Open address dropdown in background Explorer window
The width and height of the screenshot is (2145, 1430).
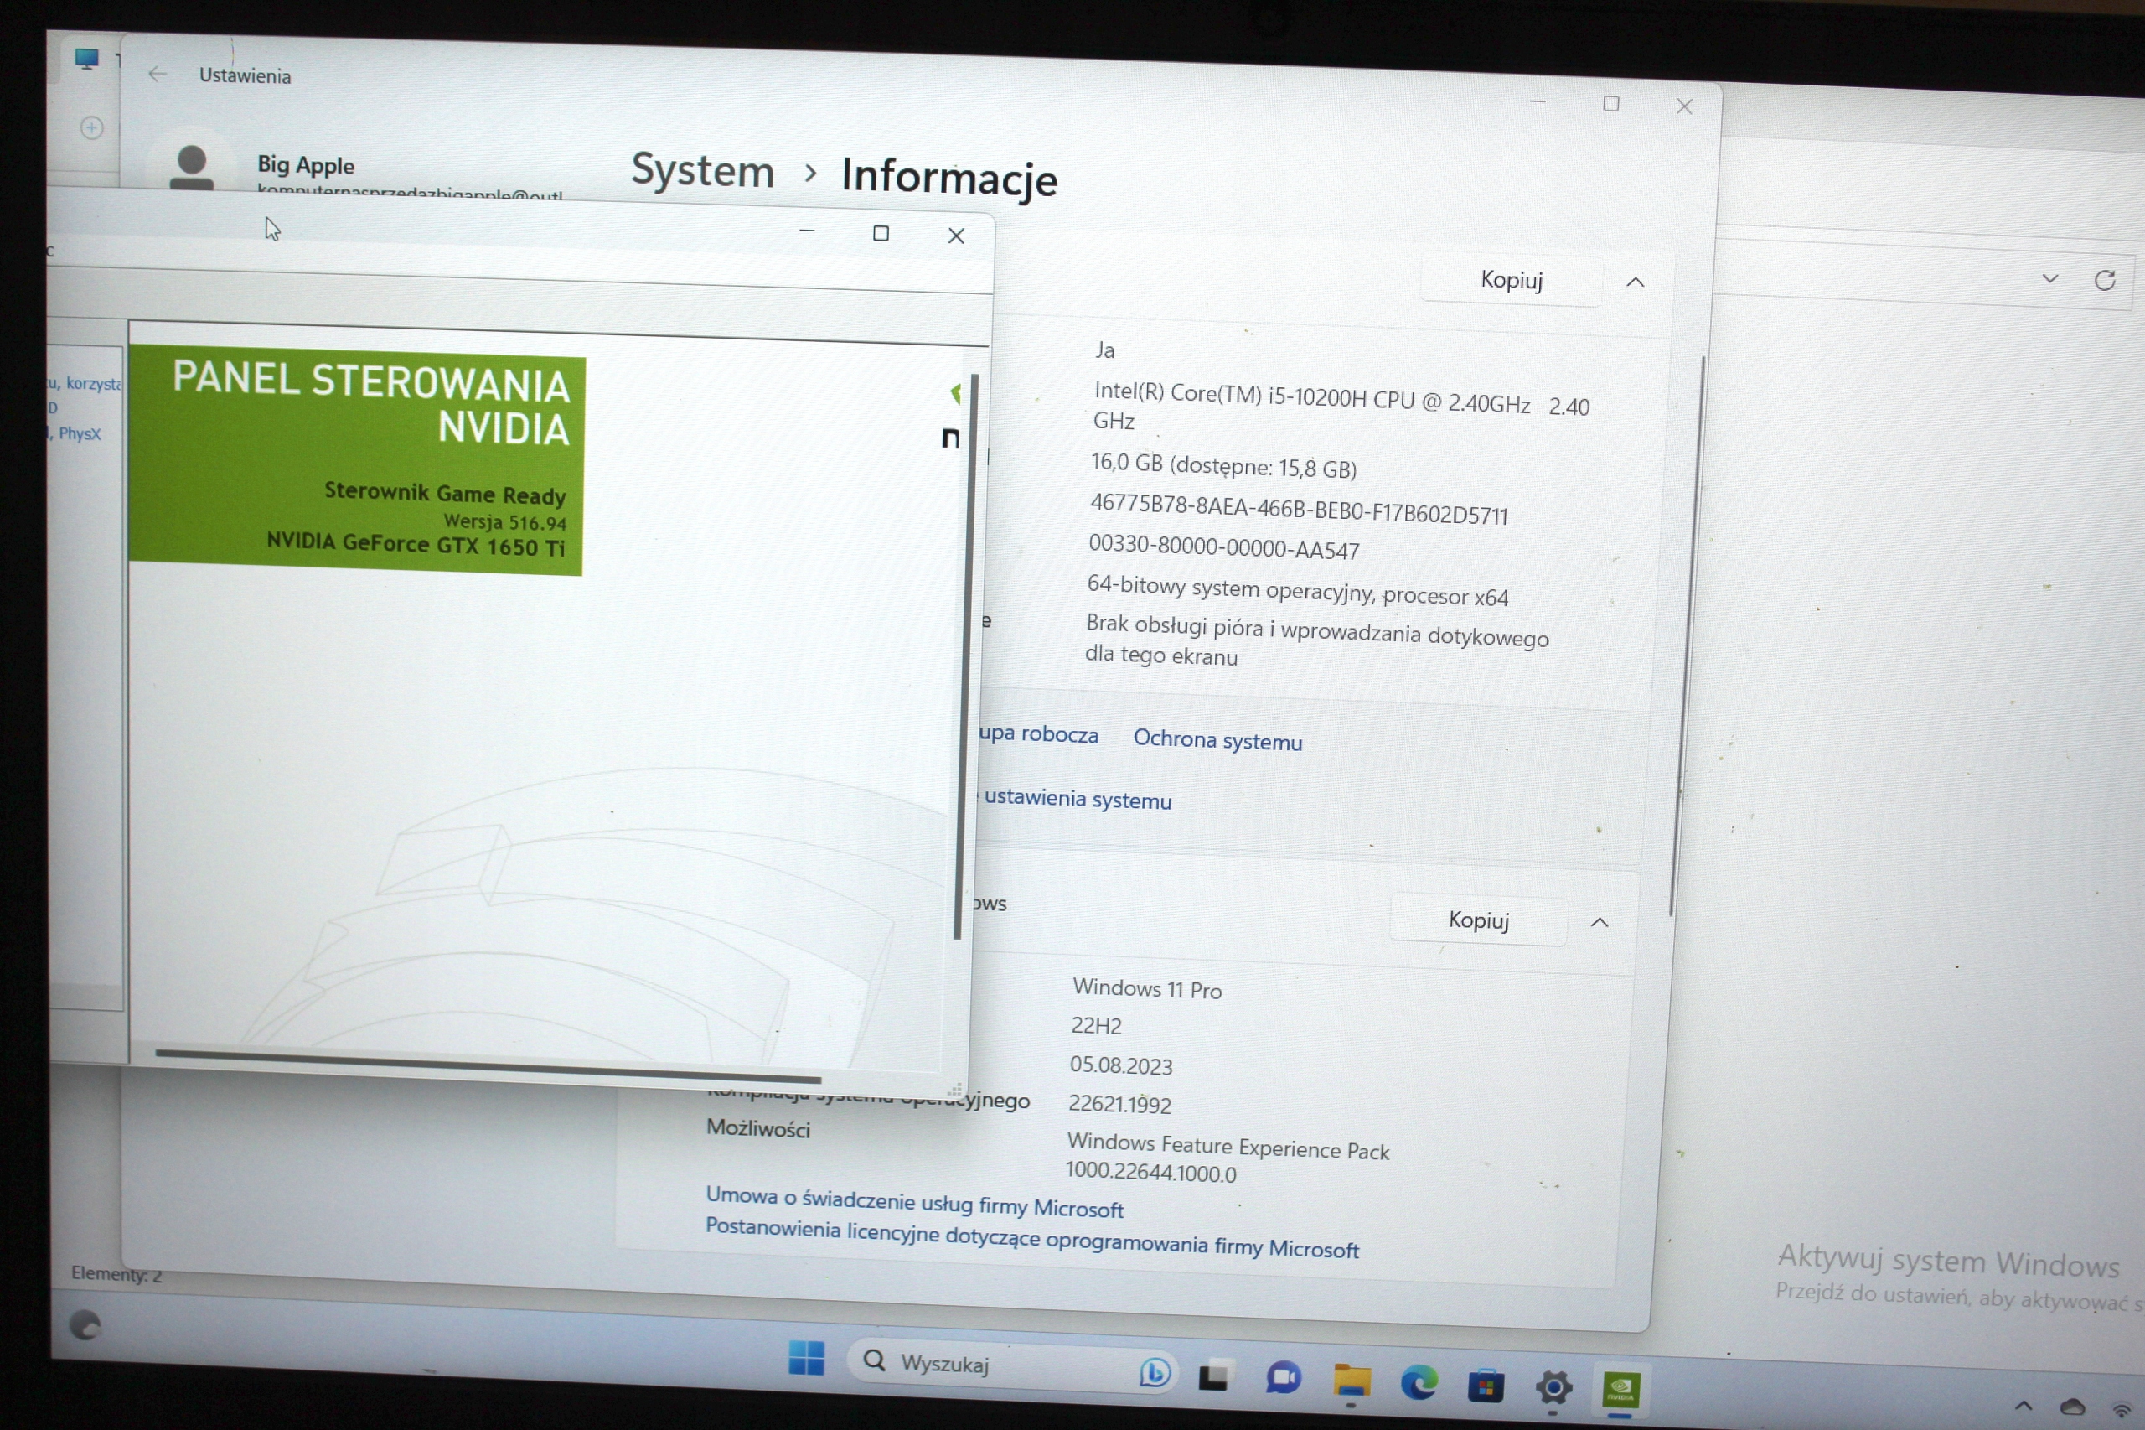coord(2050,278)
